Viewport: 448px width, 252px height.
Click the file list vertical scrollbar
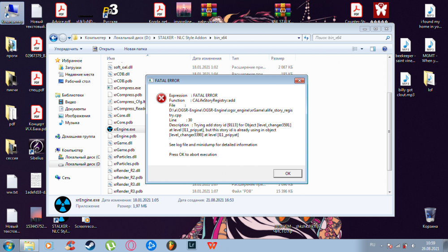[389, 131]
